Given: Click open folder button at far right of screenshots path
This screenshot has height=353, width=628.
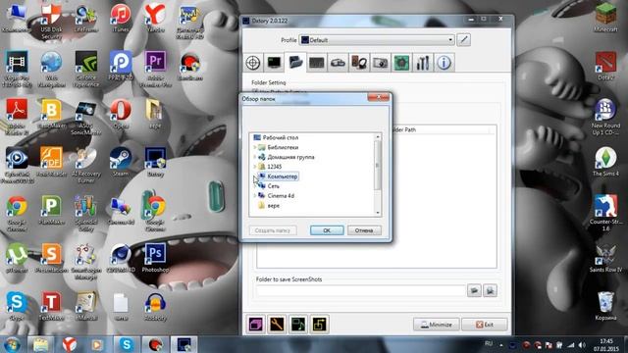Looking at the screenshot, I should (x=491, y=290).
